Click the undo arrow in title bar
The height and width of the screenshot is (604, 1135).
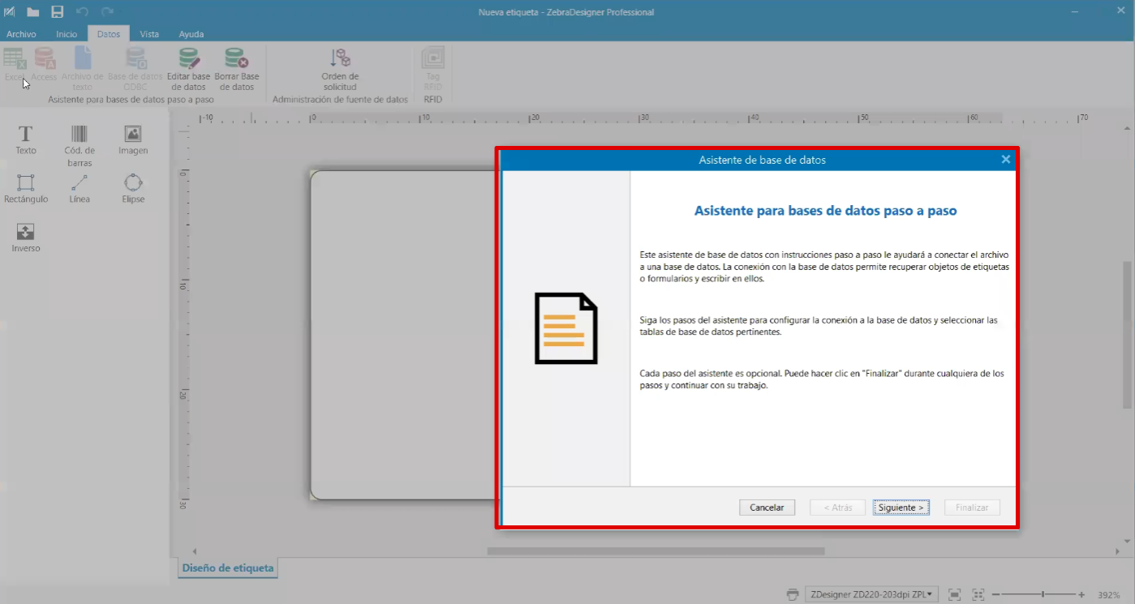82,12
